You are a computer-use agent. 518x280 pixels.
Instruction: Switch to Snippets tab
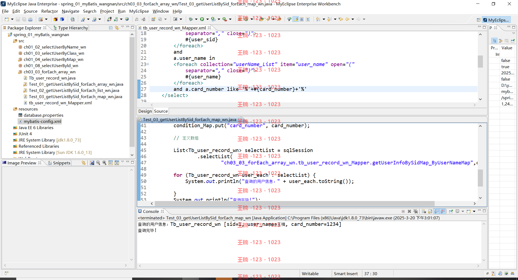click(60, 163)
